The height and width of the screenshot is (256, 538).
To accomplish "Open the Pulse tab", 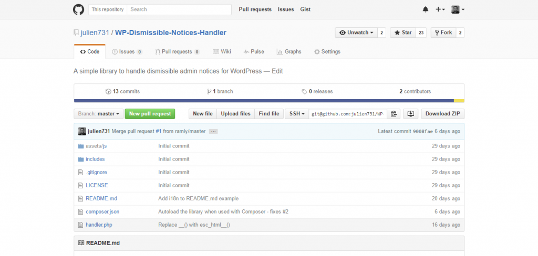I will pos(254,52).
